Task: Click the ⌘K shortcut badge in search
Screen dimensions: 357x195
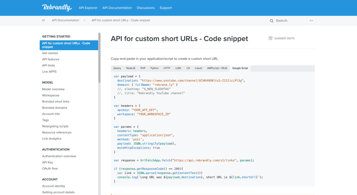Action: click(311, 21)
